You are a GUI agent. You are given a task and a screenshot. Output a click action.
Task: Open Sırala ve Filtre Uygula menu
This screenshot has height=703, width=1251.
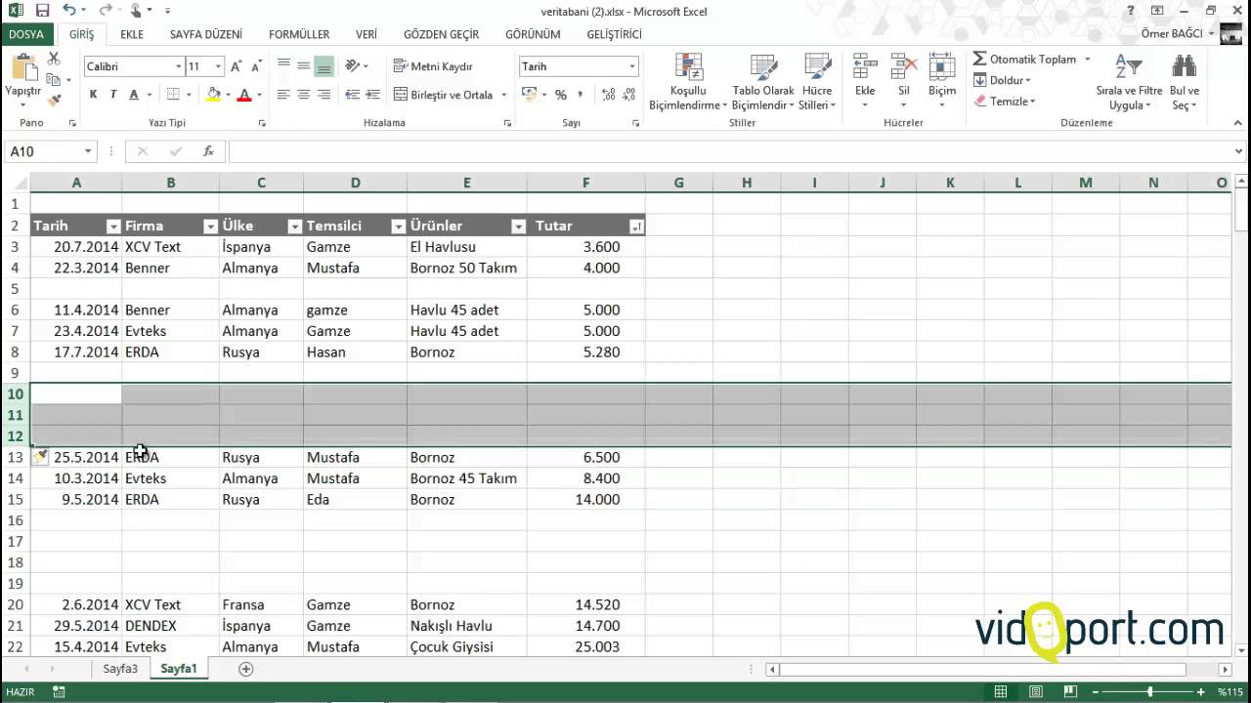click(x=1129, y=82)
